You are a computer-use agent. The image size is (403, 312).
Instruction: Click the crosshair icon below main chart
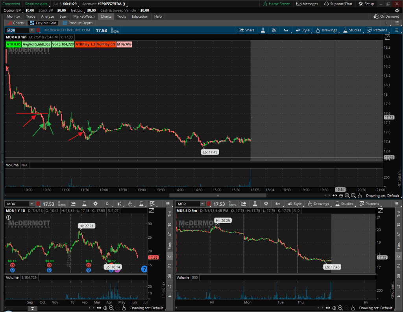pyautogui.click(x=341, y=195)
